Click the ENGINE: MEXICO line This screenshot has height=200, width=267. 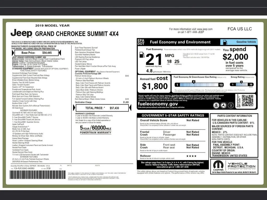click(221, 153)
